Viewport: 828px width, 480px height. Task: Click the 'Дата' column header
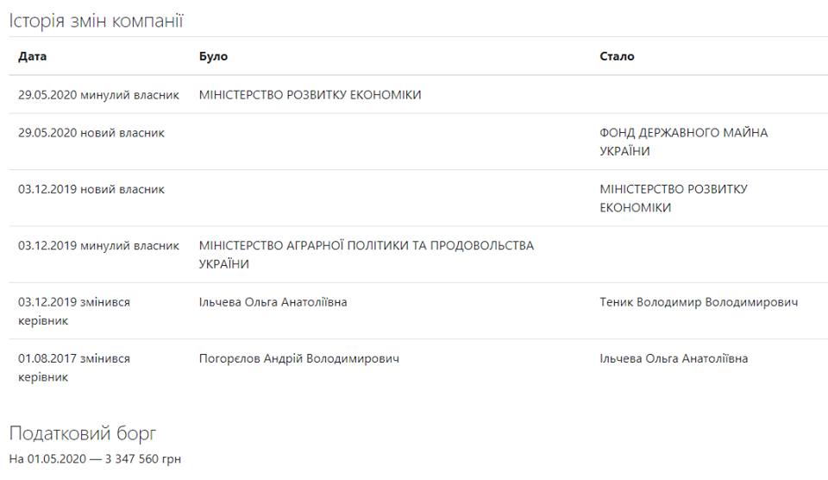point(33,56)
